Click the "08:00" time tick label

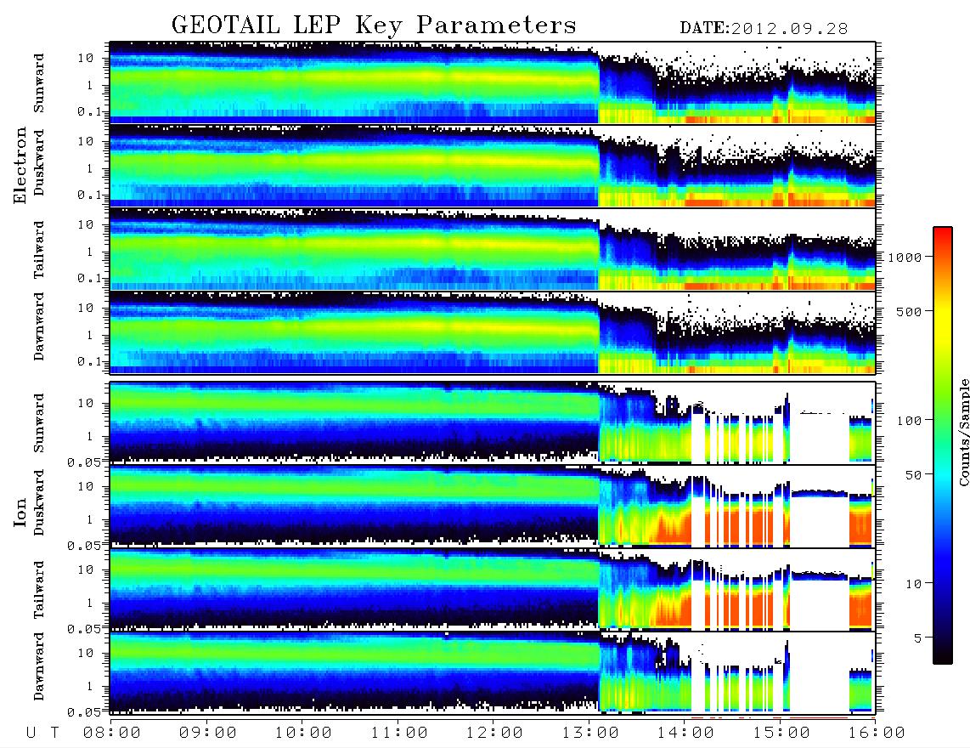click(112, 733)
